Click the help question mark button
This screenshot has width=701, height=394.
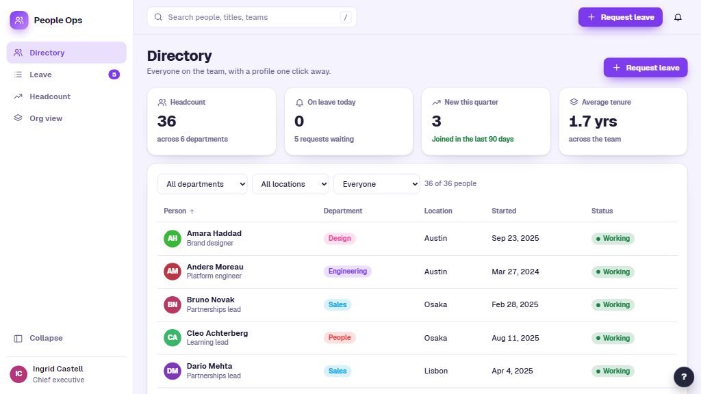pos(684,377)
